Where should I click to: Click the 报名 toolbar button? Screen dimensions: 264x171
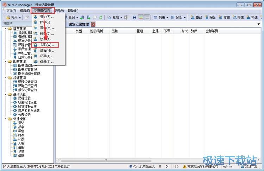coord(210,18)
